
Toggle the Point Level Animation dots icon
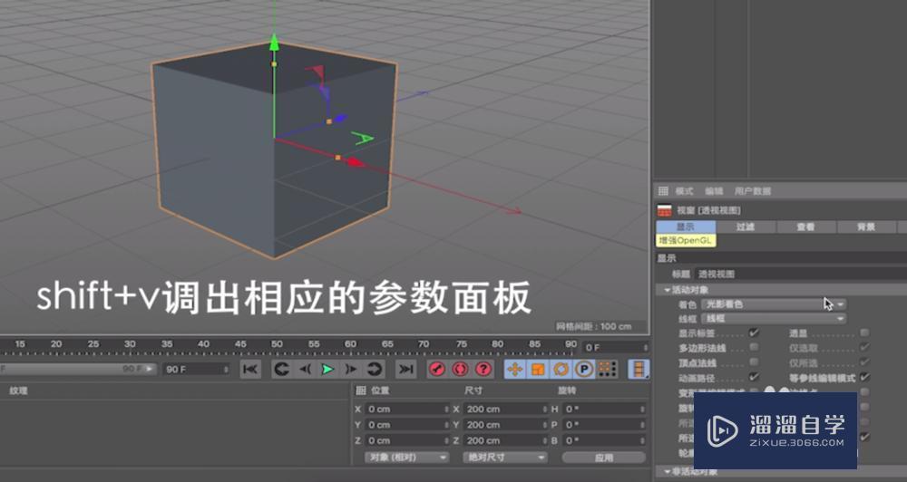tap(607, 369)
